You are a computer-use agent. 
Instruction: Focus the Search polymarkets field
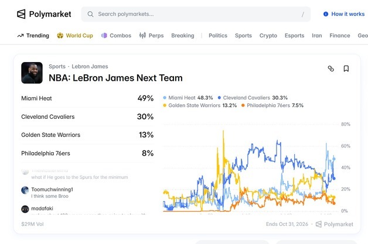tap(196, 14)
